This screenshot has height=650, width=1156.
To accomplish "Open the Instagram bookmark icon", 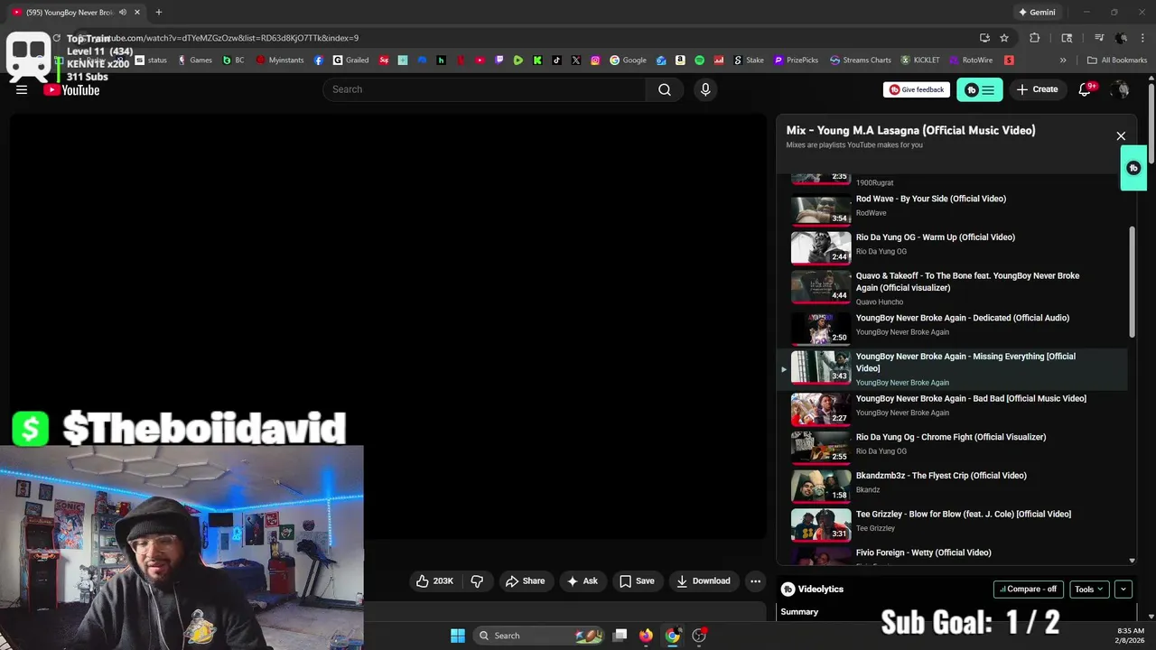I will [x=595, y=60].
